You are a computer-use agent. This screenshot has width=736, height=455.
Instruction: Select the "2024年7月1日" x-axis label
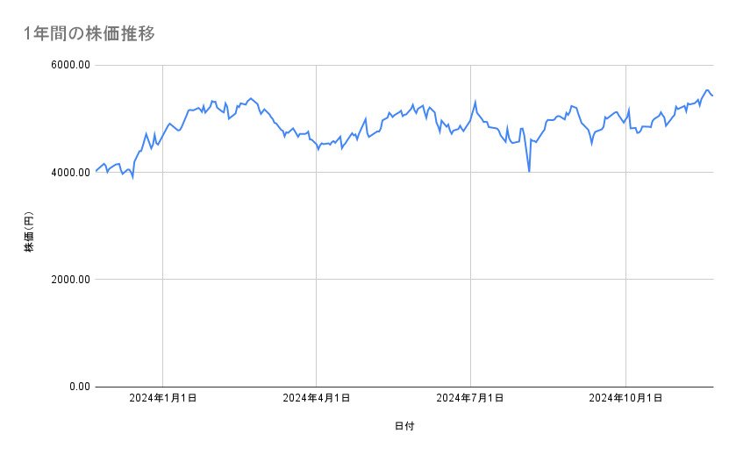471,399
